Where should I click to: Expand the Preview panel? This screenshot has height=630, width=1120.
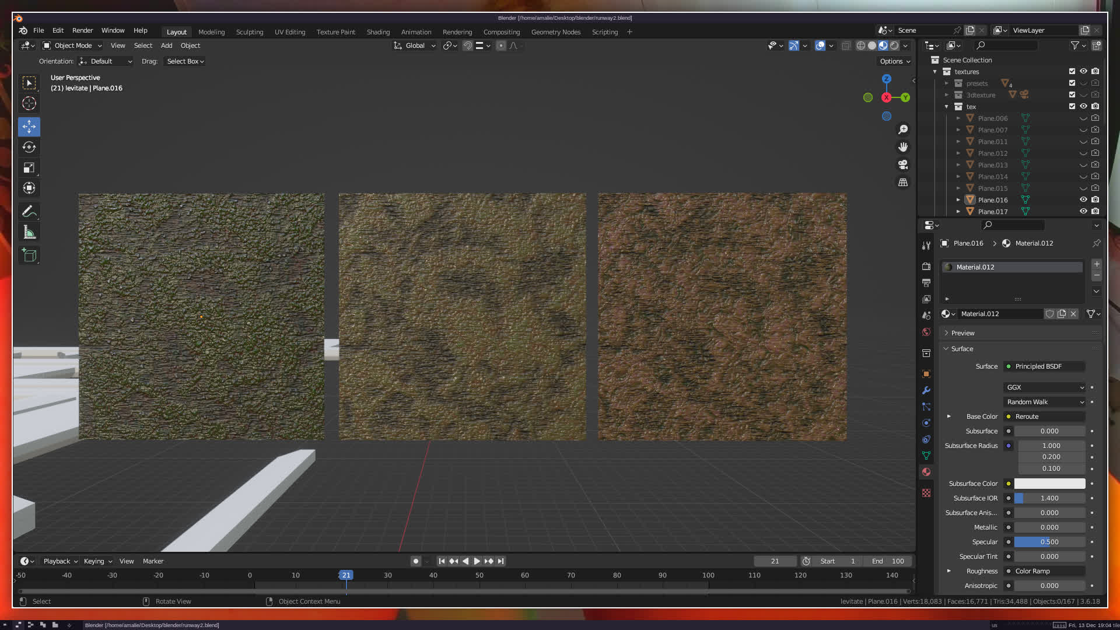(963, 333)
